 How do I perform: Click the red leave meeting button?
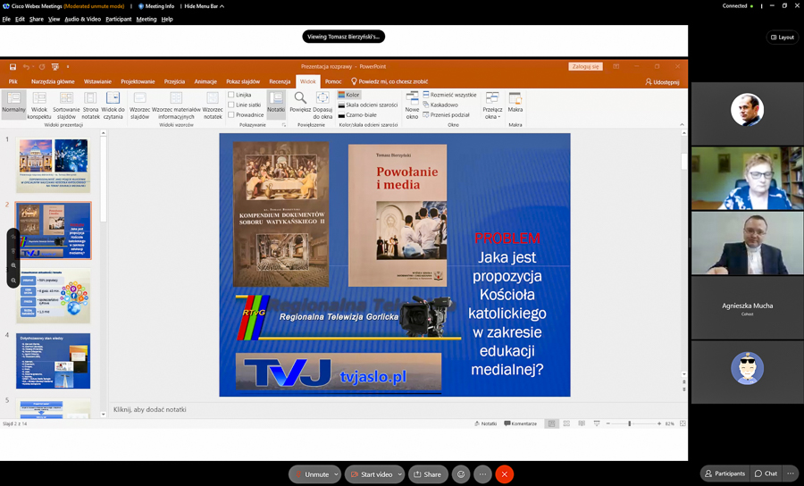point(505,474)
